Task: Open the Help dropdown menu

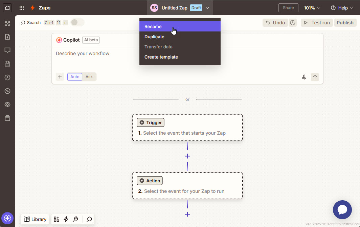Action: click(x=342, y=8)
